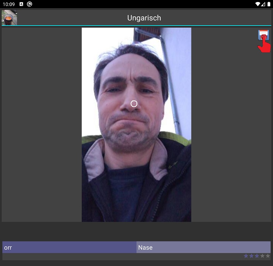The height and width of the screenshot is (266, 273).
Task: Set rating to the fifth star
Action: pos(268,256)
